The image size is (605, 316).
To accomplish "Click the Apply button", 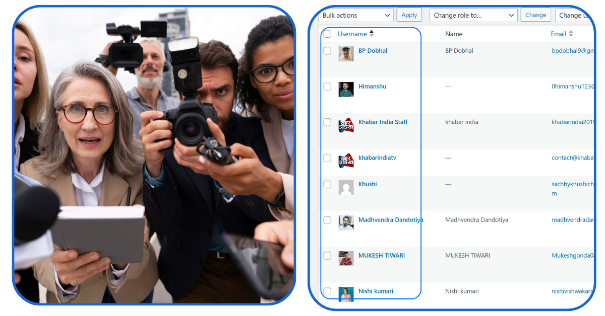I will (x=409, y=15).
